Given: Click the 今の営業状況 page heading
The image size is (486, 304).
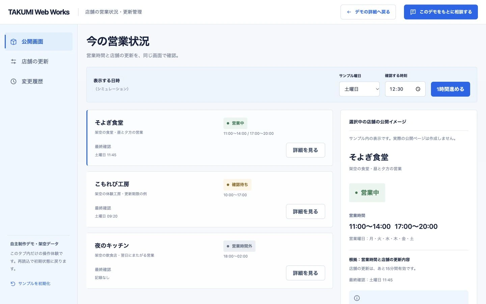Looking at the screenshot, I should click(x=118, y=41).
